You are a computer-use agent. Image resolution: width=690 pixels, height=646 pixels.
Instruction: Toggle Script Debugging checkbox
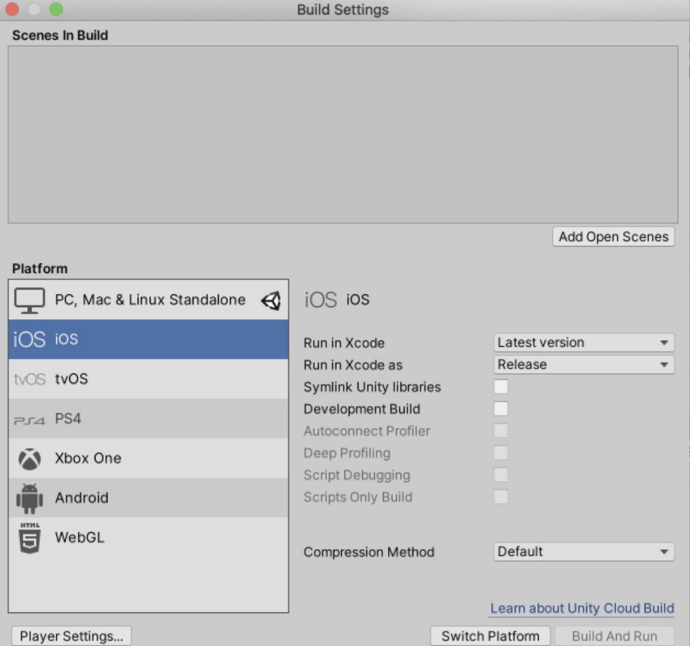[x=501, y=475]
